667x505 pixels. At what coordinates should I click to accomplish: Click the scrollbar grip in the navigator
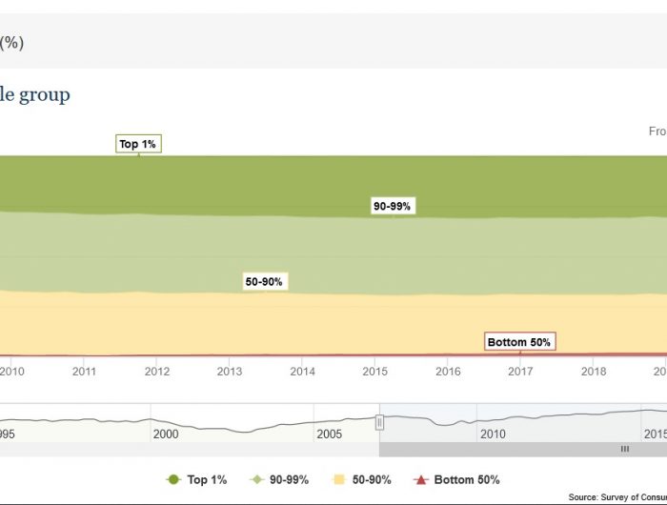pyautogui.click(x=625, y=449)
